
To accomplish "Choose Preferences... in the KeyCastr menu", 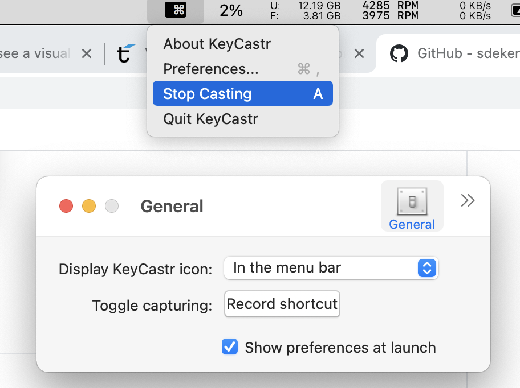I will tap(243, 69).
